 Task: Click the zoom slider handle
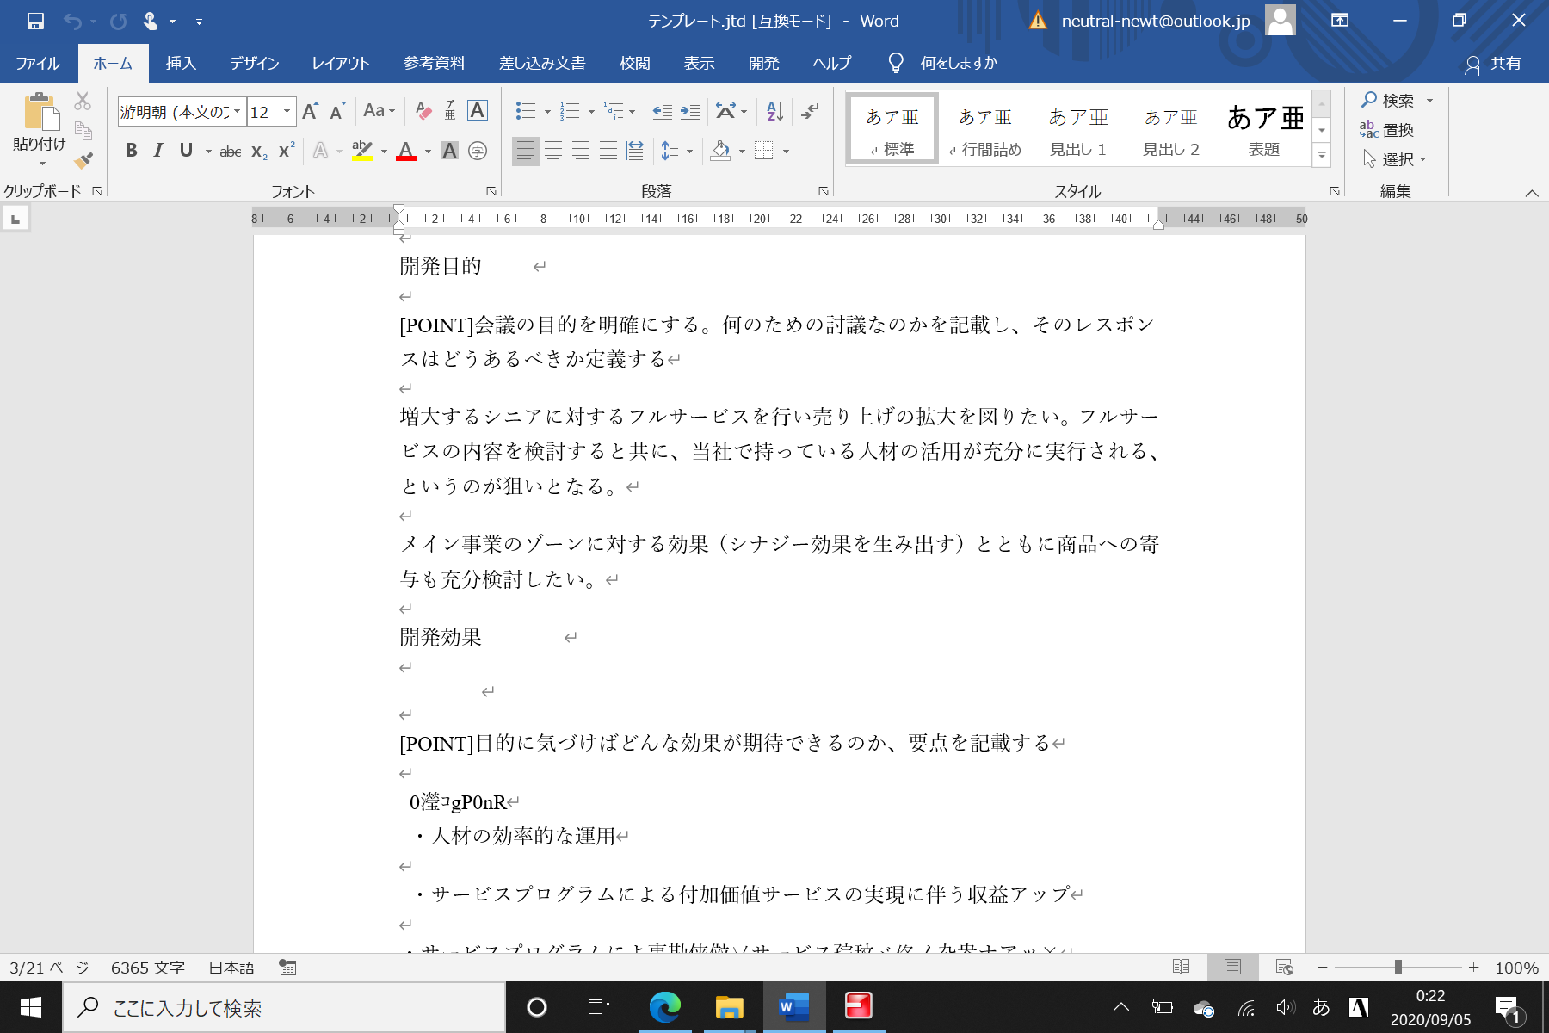coord(1398,968)
